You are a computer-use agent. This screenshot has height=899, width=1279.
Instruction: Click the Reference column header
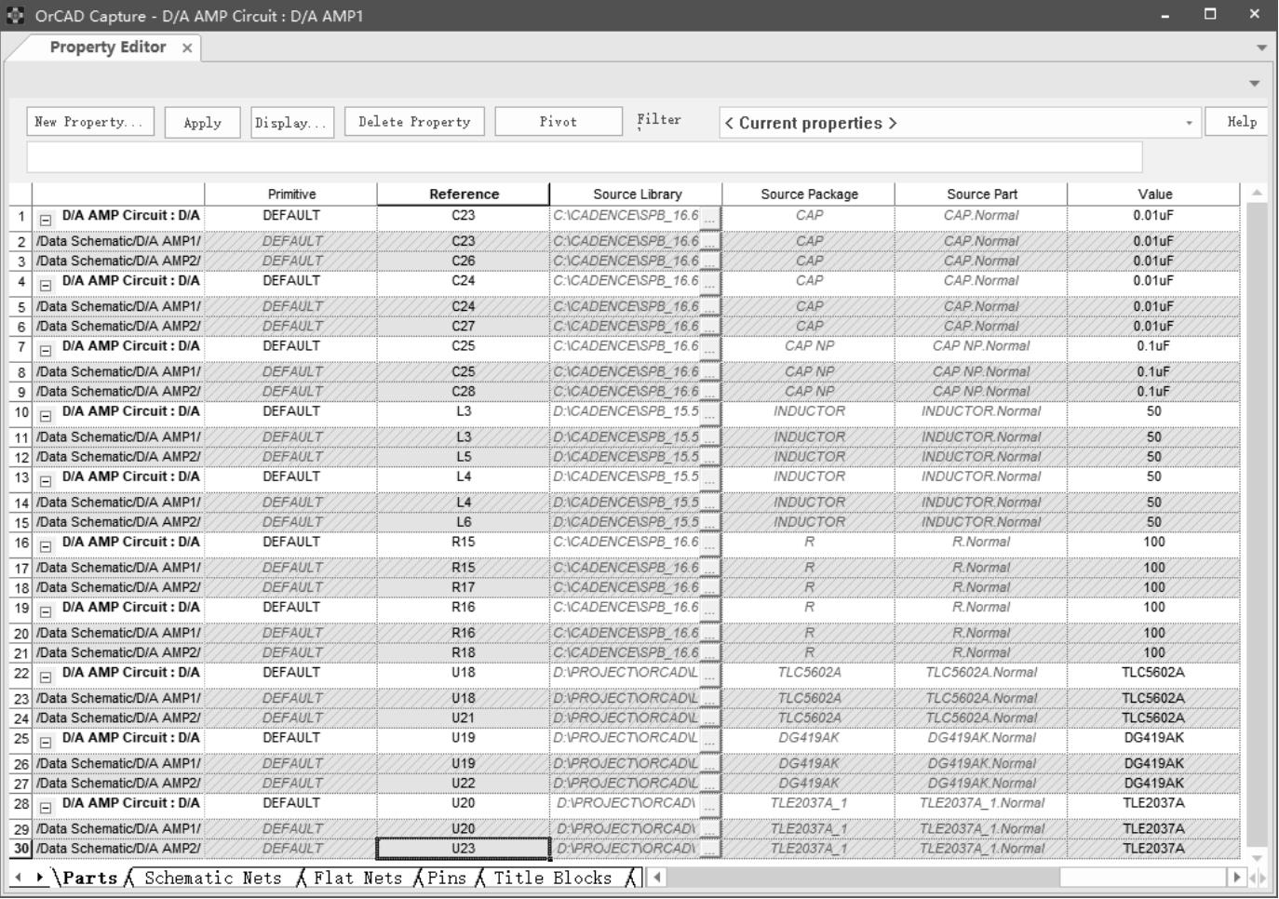click(x=464, y=194)
